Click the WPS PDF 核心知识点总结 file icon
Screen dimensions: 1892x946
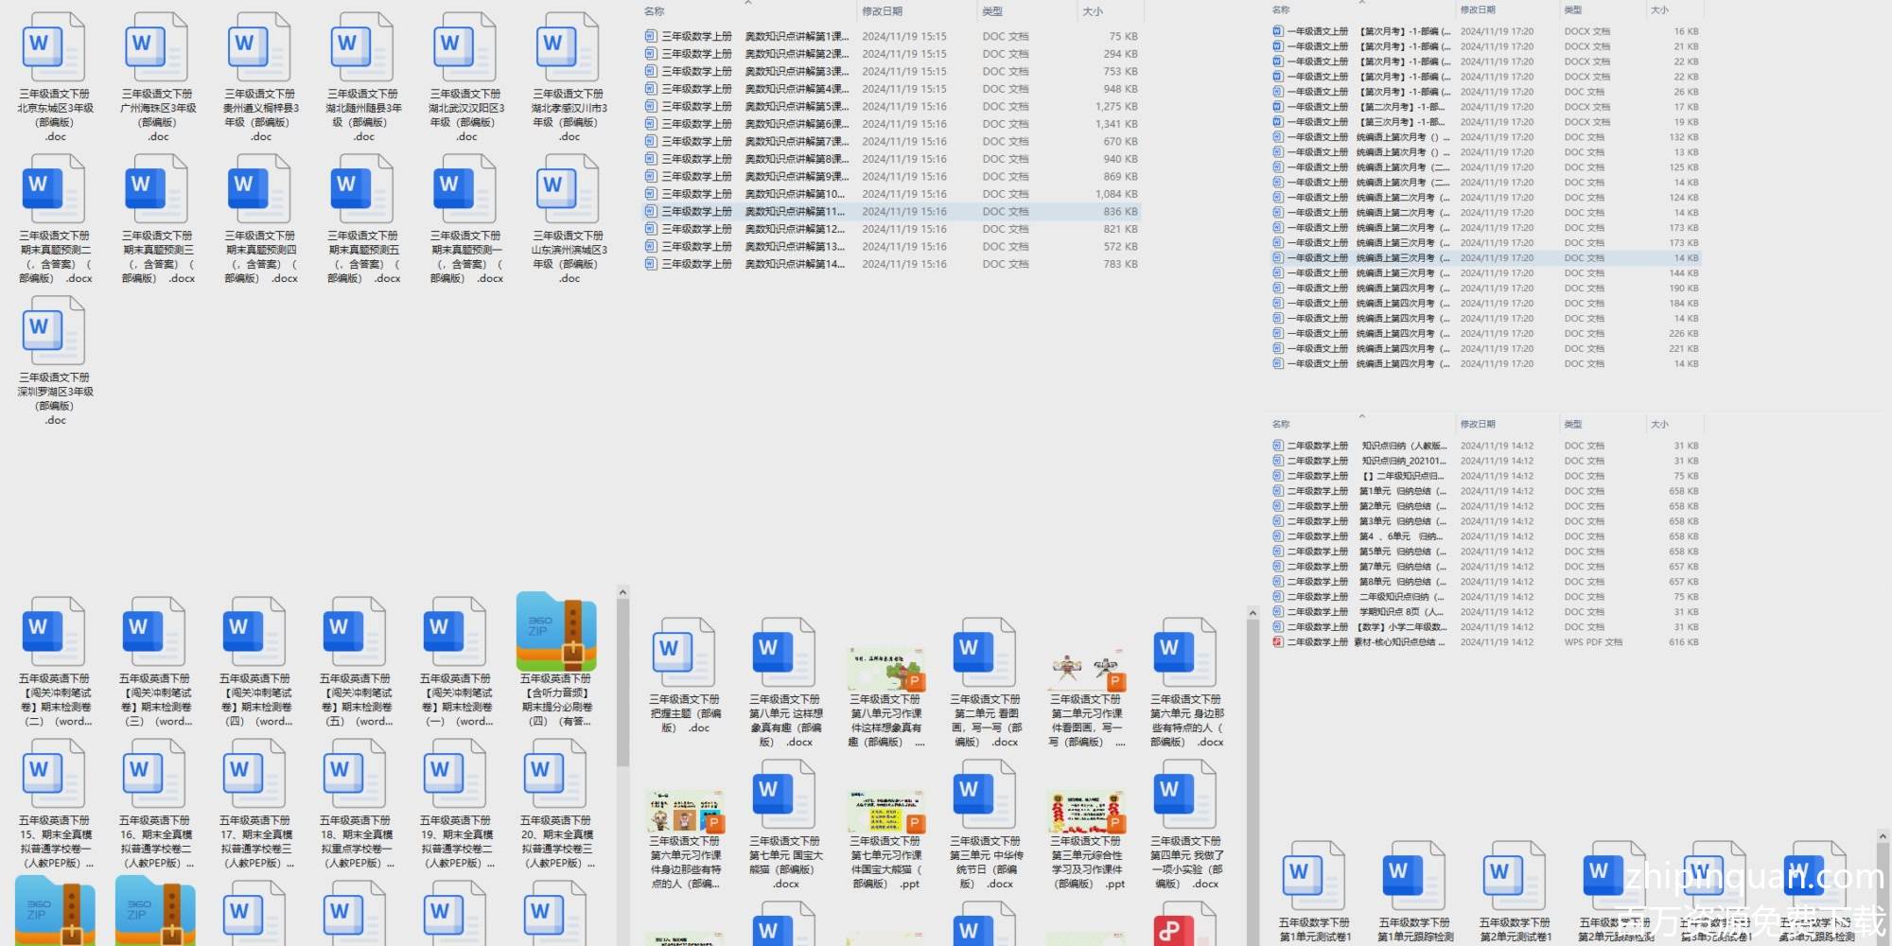[1278, 642]
